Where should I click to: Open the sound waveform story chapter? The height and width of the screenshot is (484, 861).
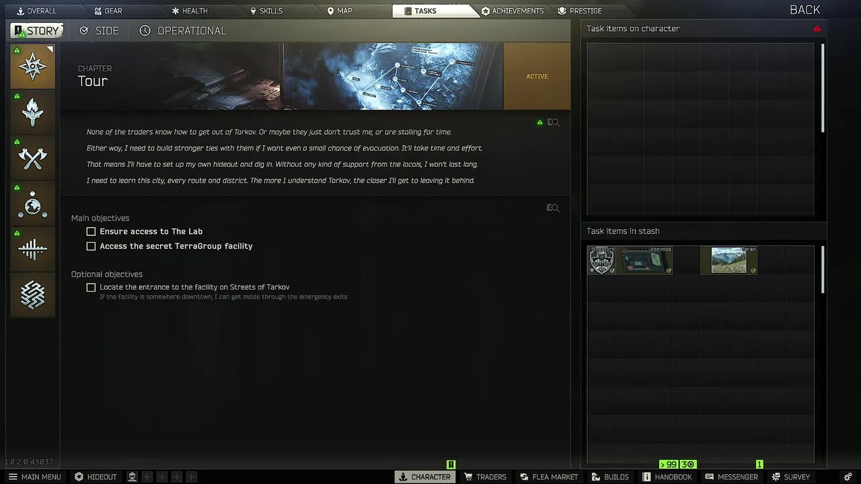pos(32,249)
